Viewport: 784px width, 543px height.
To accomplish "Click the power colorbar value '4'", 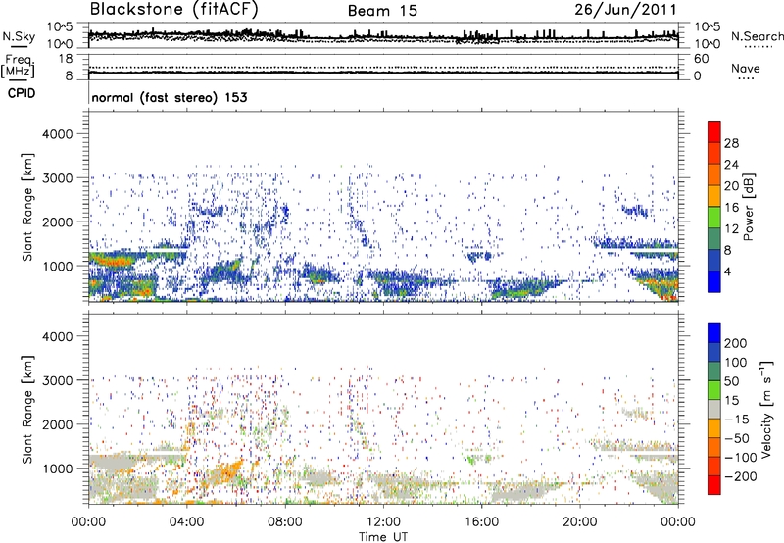I will coord(727,271).
